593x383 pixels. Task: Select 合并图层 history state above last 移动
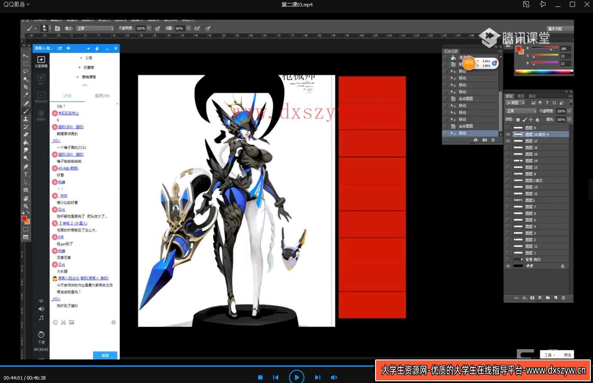[x=470, y=126]
